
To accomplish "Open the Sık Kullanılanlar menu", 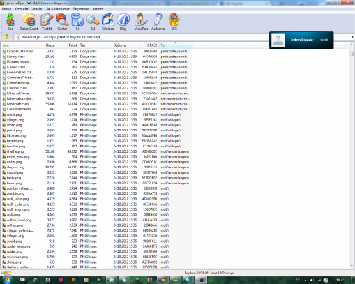I will [57, 9].
